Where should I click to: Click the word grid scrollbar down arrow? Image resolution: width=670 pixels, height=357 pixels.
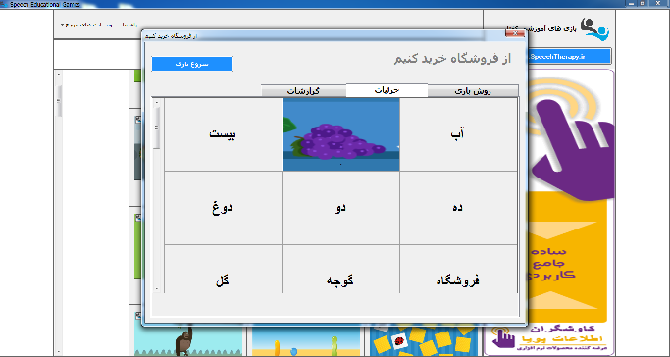157,289
